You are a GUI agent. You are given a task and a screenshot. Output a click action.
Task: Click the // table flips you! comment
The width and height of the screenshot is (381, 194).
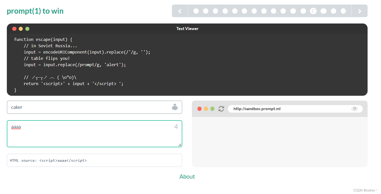tap(47, 58)
